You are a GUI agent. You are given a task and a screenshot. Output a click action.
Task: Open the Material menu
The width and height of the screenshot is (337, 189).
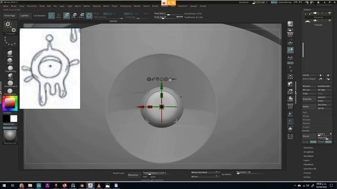click(97, 6)
